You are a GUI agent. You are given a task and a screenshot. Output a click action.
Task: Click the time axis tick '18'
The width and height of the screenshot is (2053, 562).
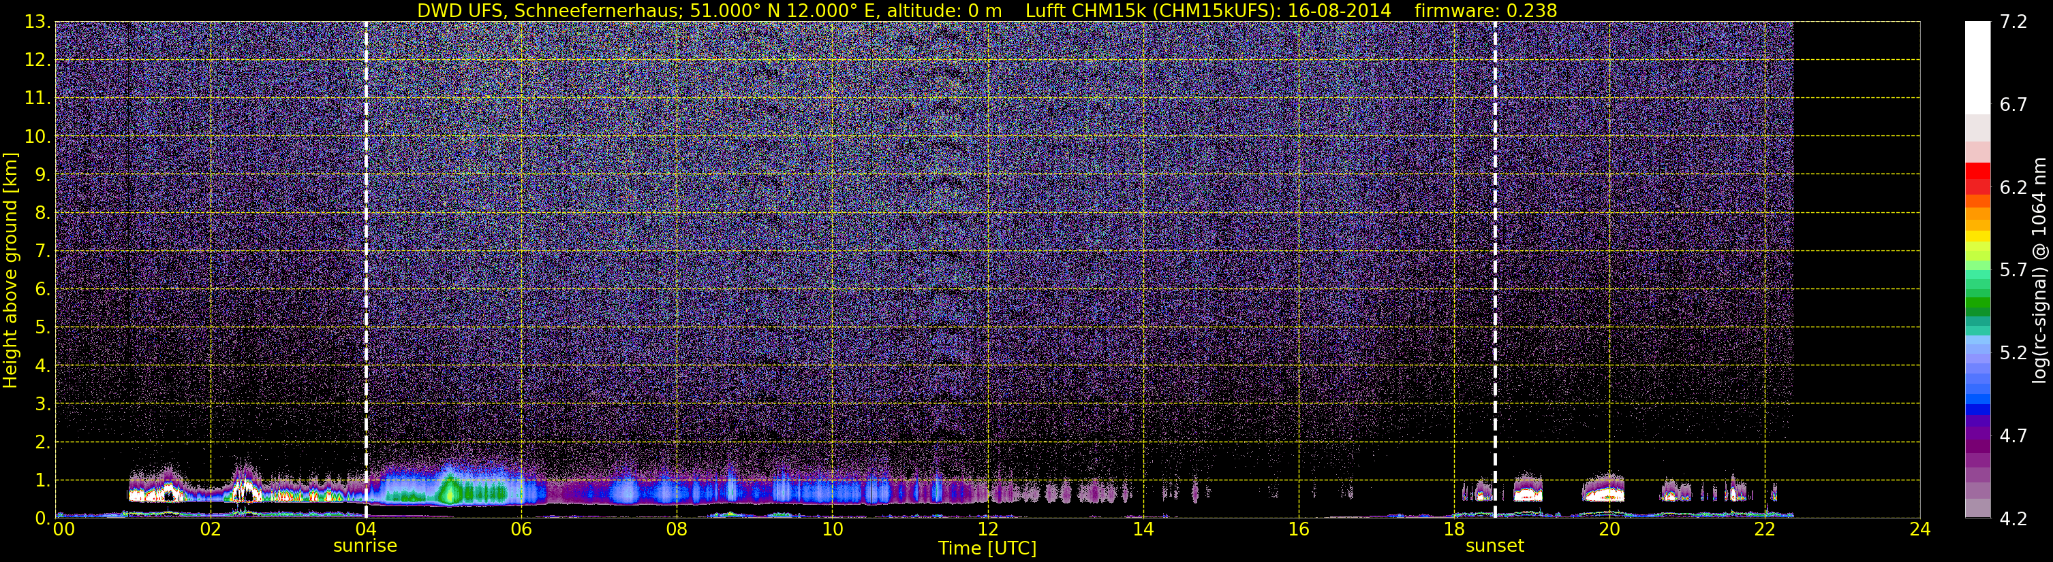click(x=1453, y=529)
